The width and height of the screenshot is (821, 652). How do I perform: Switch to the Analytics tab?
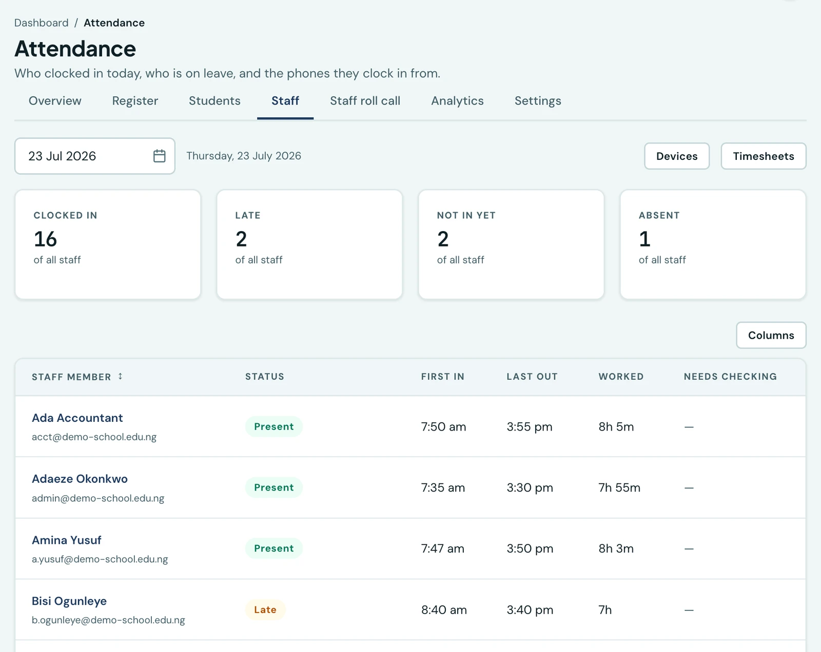pyautogui.click(x=457, y=100)
